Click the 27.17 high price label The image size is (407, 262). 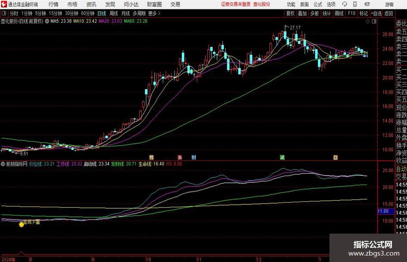tap(295, 28)
